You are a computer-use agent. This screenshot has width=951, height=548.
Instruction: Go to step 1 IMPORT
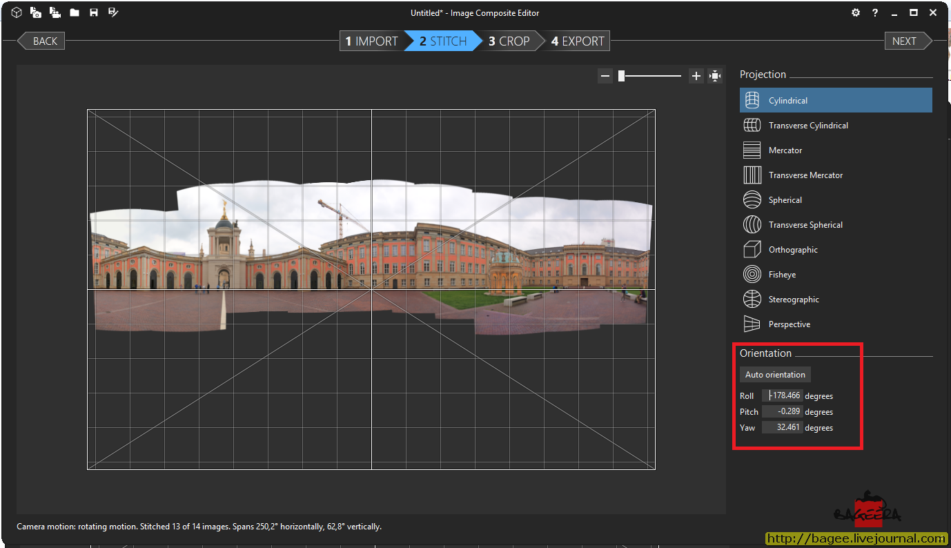tap(371, 41)
